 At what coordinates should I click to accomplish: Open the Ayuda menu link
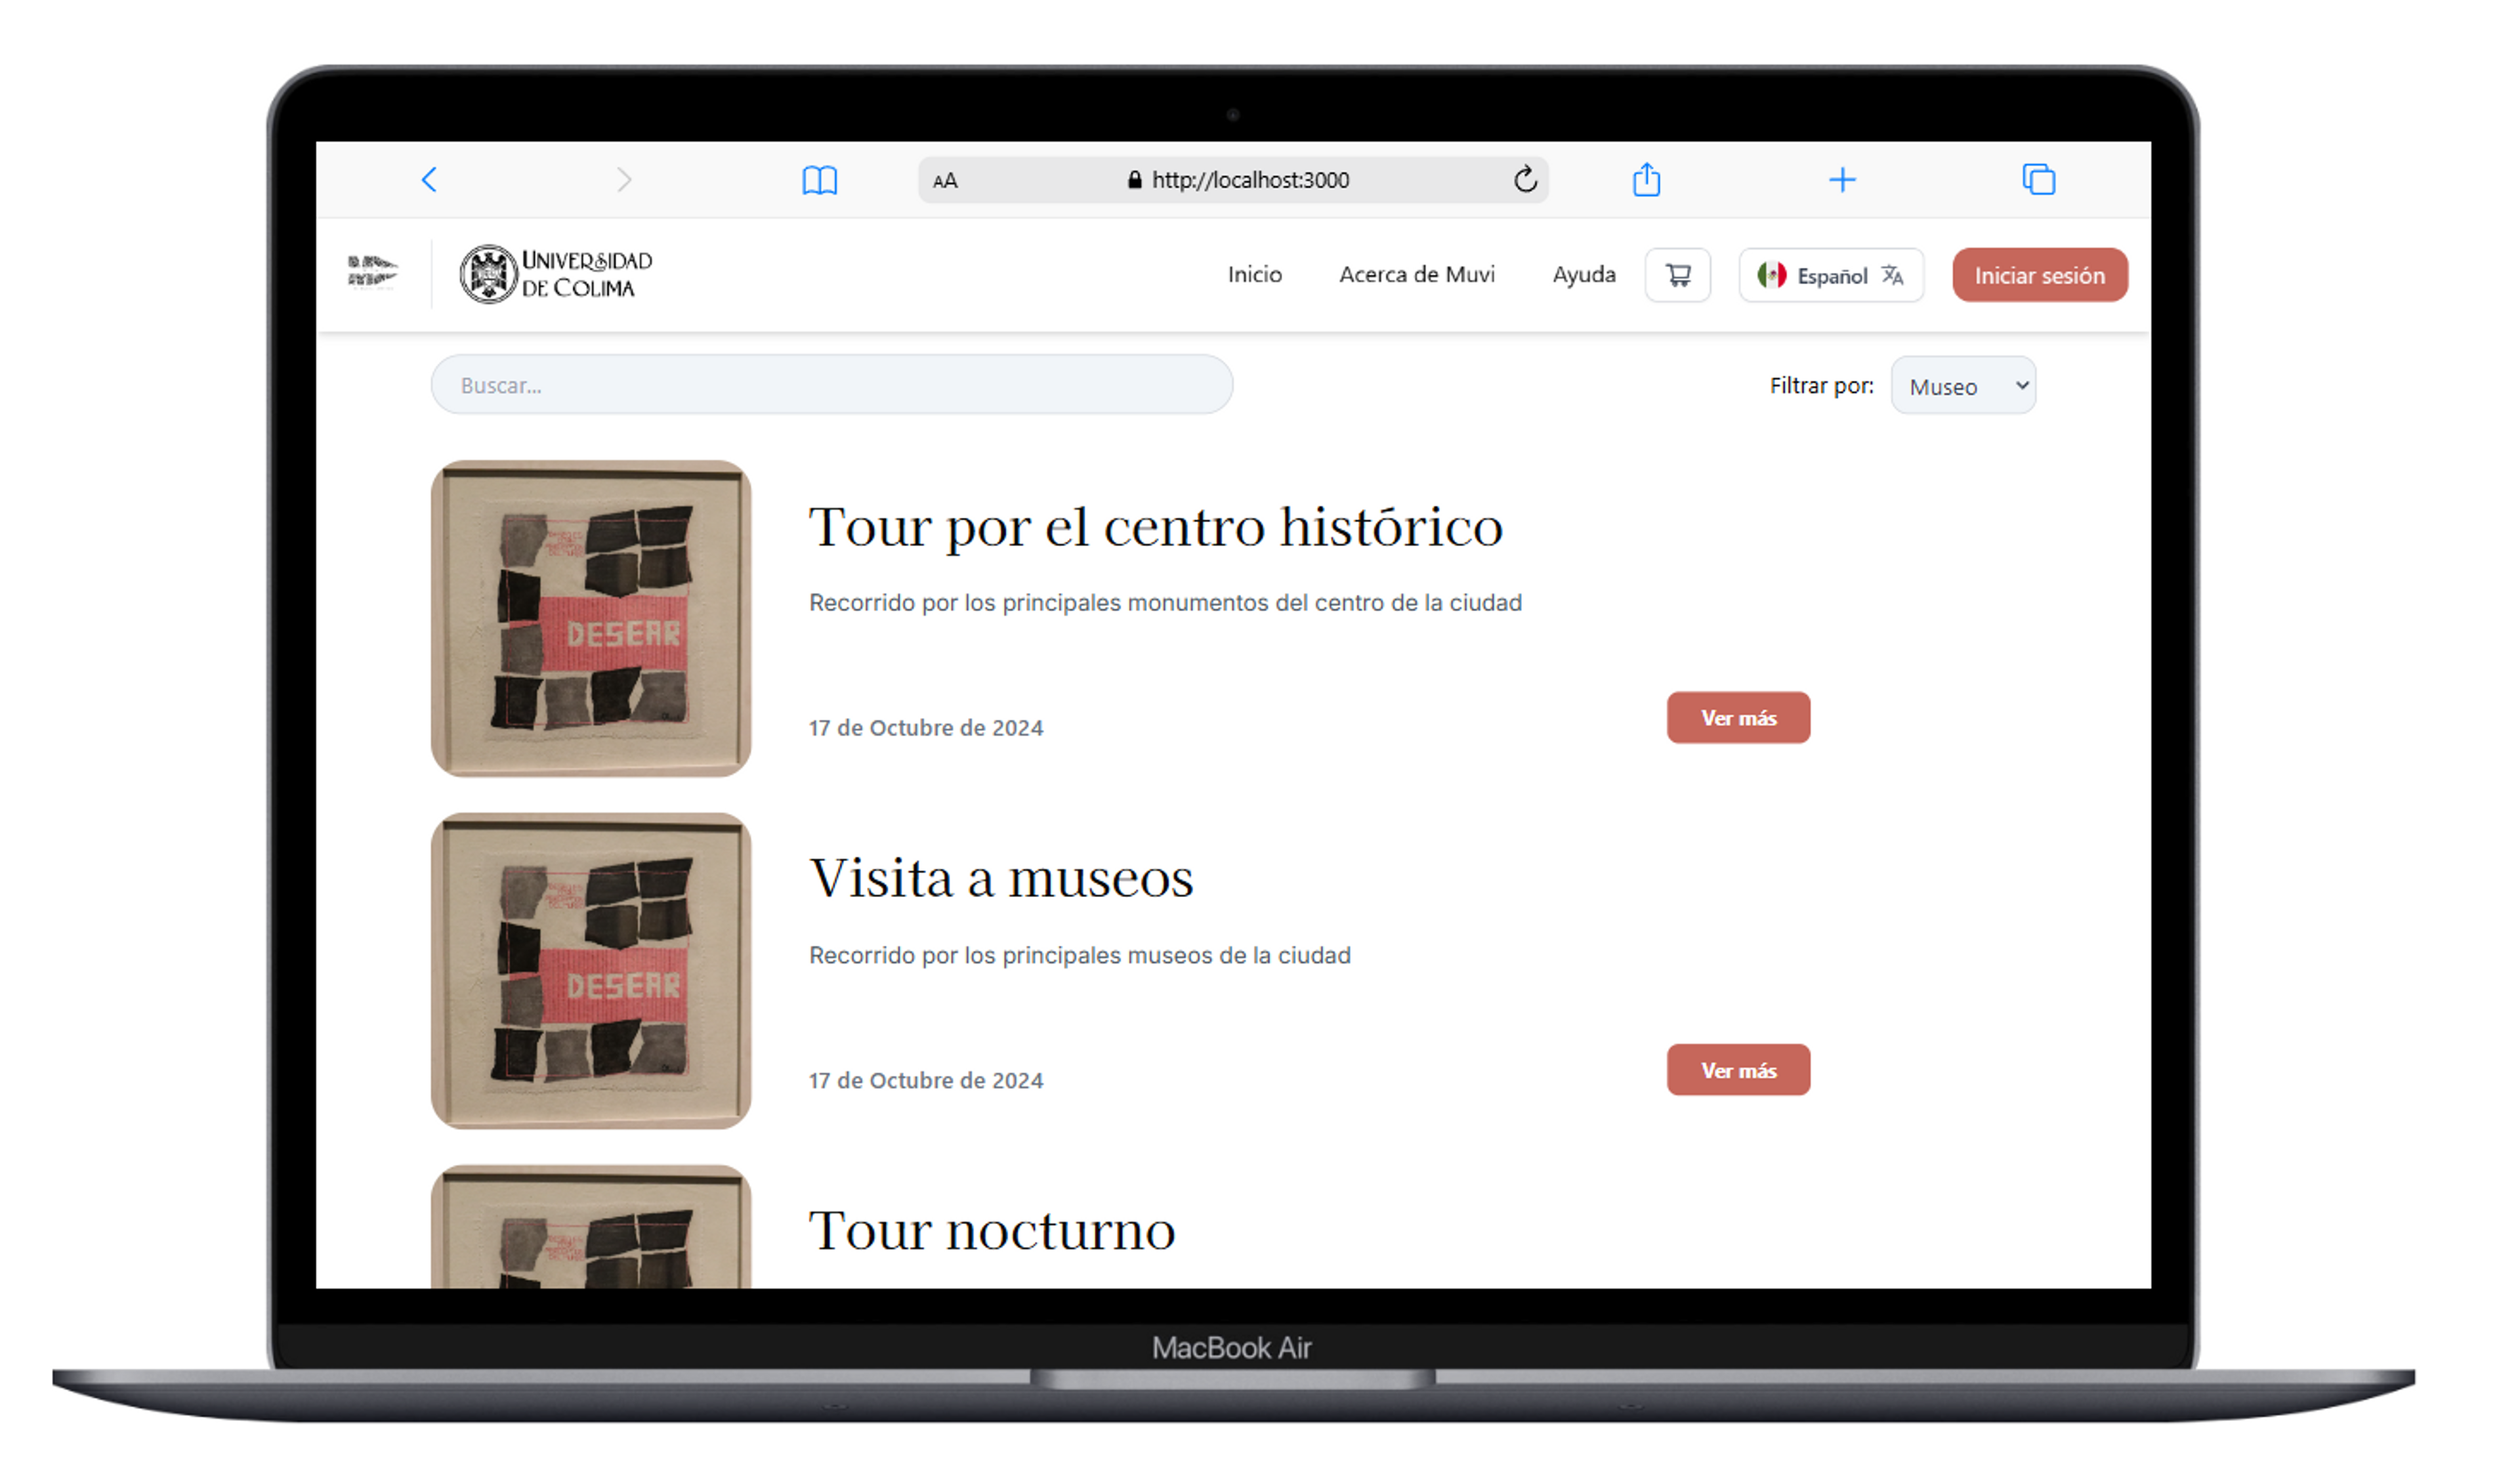coord(1584,275)
